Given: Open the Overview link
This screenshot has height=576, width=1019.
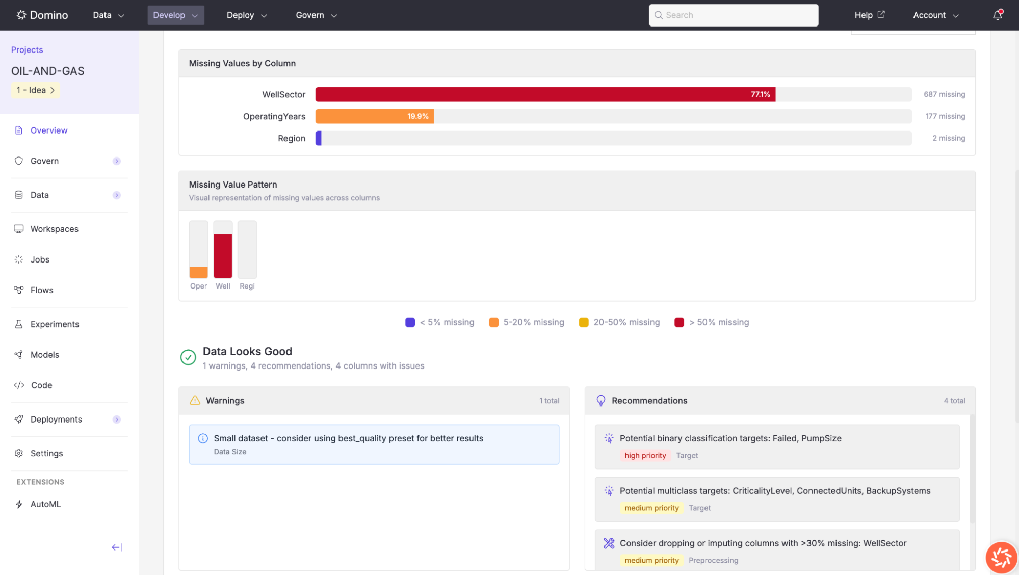Looking at the screenshot, I should click(49, 130).
